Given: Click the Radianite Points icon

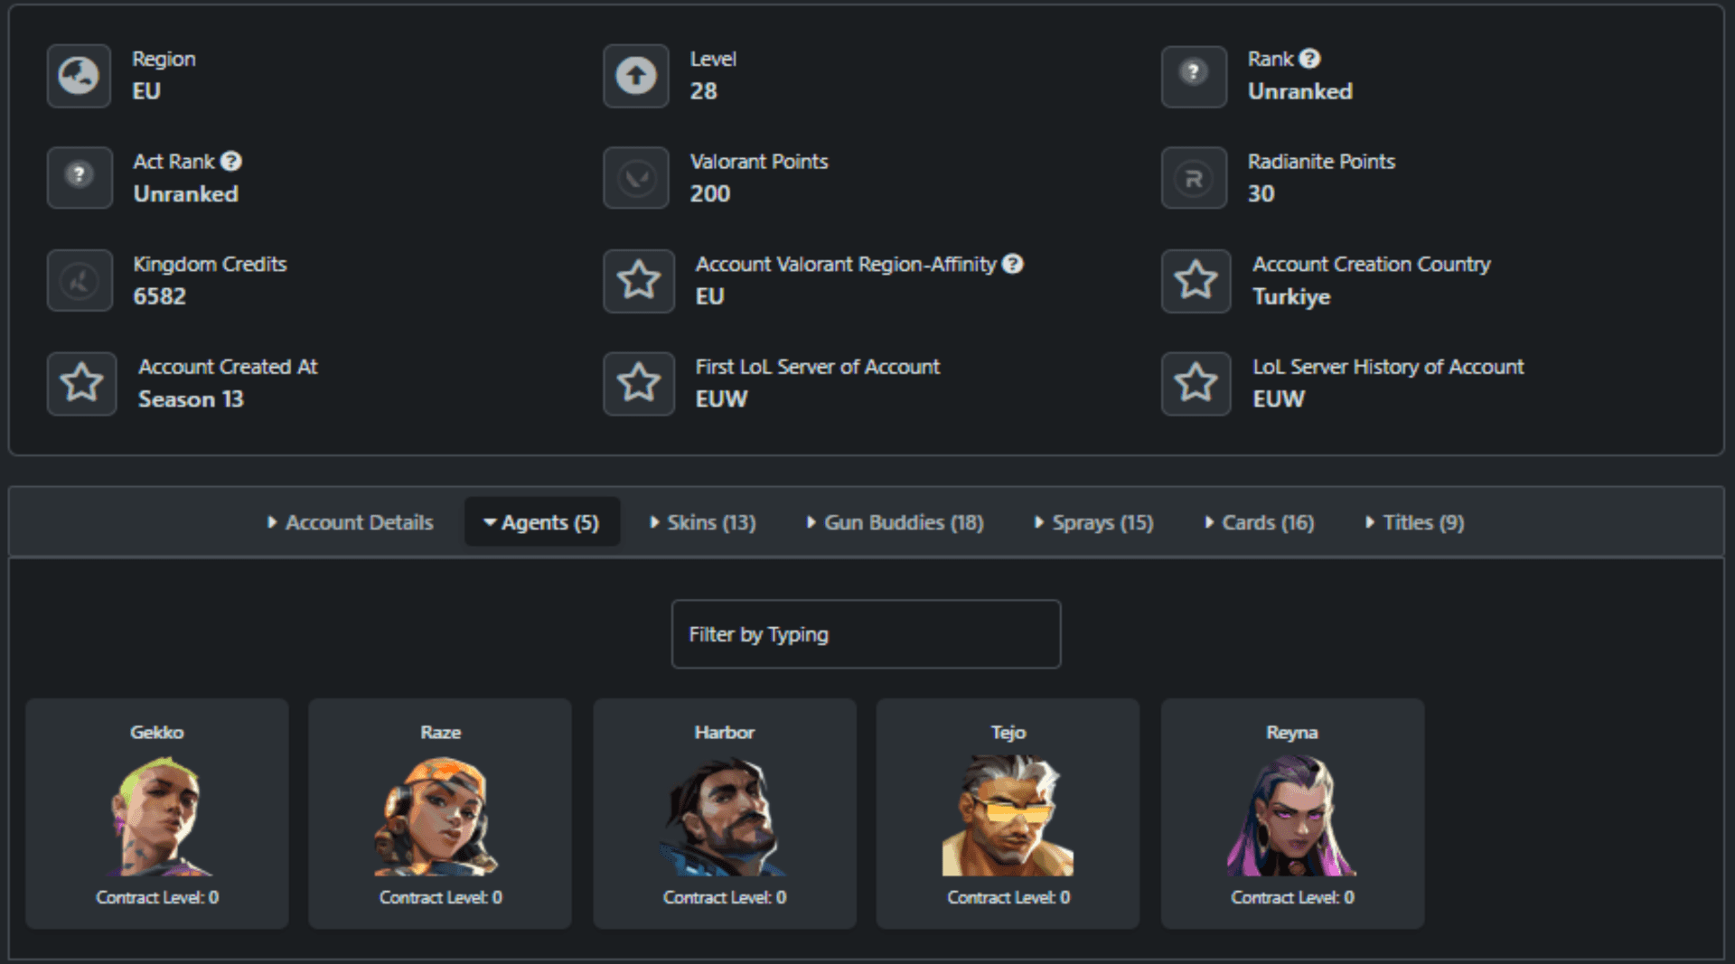Looking at the screenshot, I should tap(1194, 178).
